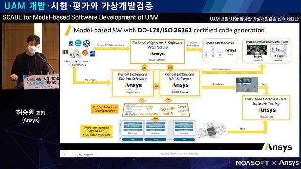Click the Ansys logo on slide footer
The width and height of the screenshot is (301, 169).
pyautogui.click(x=278, y=147)
